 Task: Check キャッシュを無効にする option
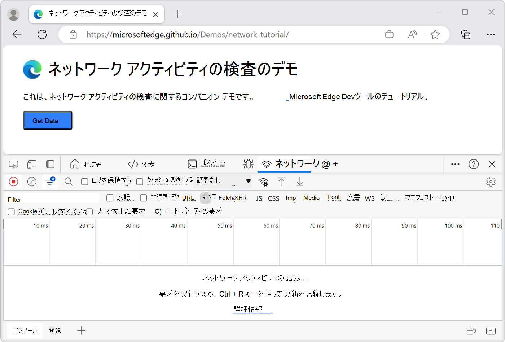point(140,181)
